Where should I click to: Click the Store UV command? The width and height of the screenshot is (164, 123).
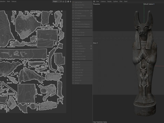pyautogui.click(x=82, y=78)
